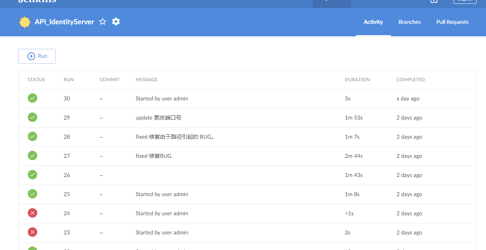The height and width of the screenshot is (250, 486).
Task: Click the '2s' duration cell of run 23
Action: (x=347, y=233)
